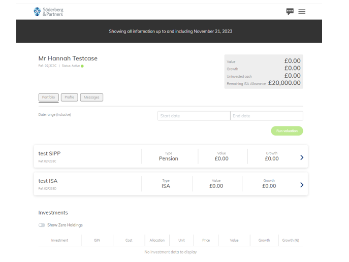349x262 pixels.
Task: Open the test SIPP account card
Action: tap(86, 156)
